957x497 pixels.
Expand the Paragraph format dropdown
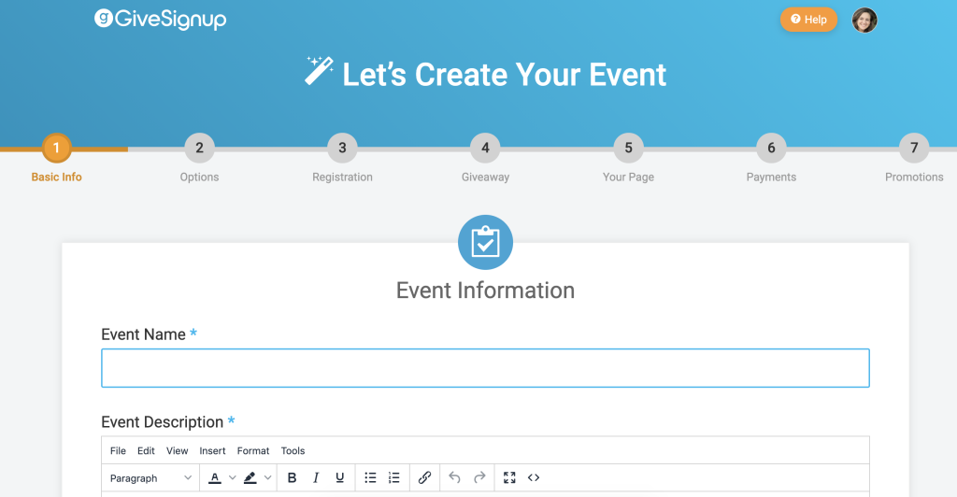(x=150, y=477)
